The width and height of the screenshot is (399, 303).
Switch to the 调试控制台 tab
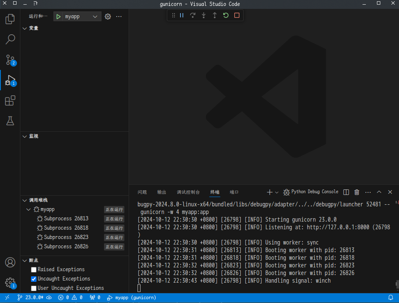(x=188, y=192)
